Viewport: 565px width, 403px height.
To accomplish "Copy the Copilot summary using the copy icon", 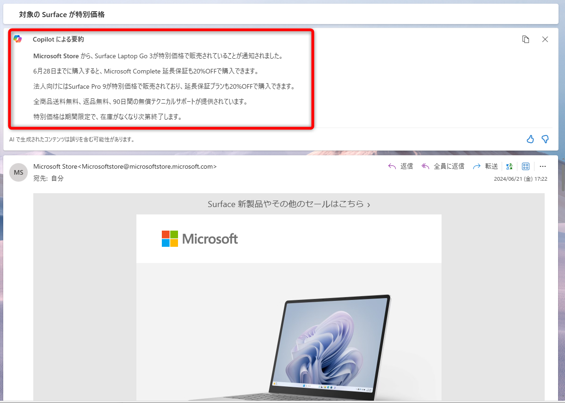I will click(526, 39).
